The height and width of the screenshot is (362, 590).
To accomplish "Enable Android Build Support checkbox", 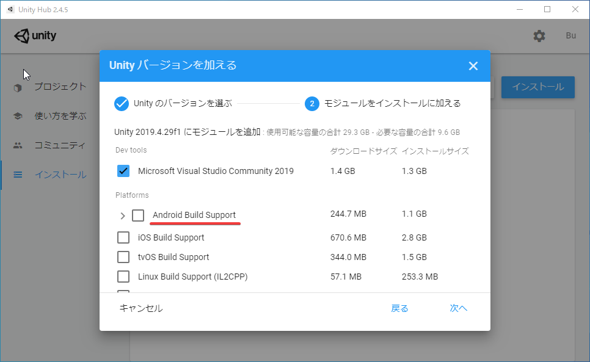I will tap(138, 215).
